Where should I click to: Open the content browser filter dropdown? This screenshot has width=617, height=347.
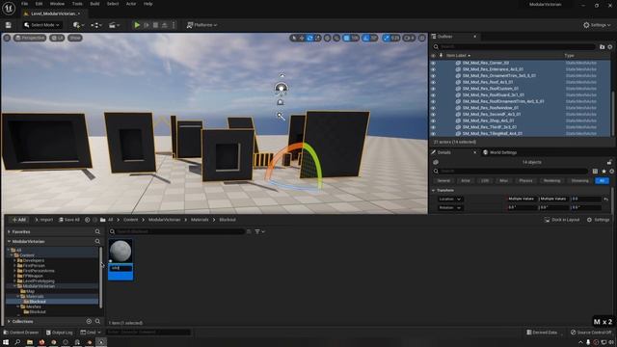[x=259, y=231]
